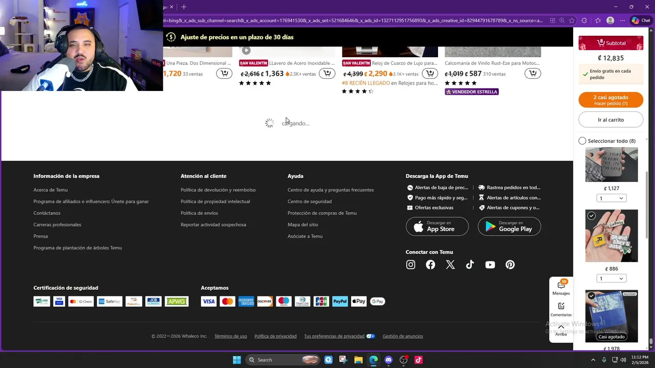This screenshot has width=655, height=368.
Task: Open the Política de privacidad link
Action: 275,336
